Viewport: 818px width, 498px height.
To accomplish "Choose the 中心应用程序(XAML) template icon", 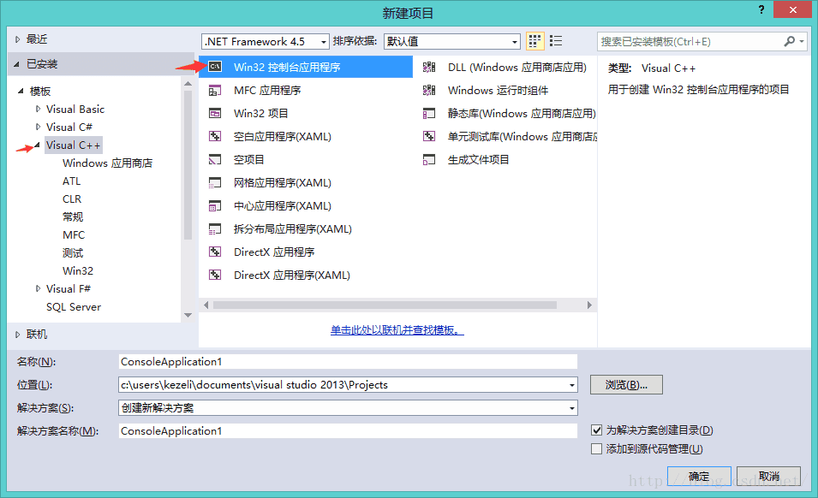I will tap(215, 205).
